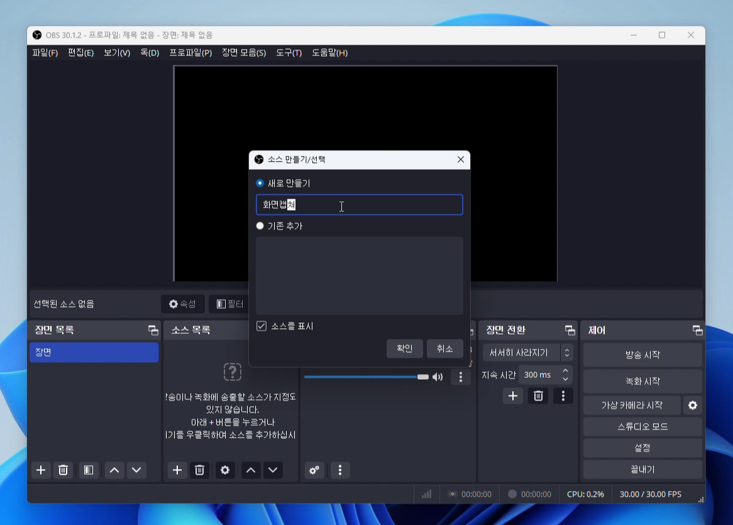Open the 도움말(H) menu

click(x=330, y=53)
